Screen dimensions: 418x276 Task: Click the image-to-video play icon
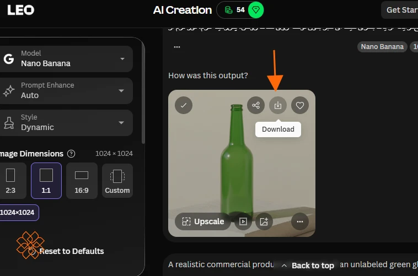(243, 221)
